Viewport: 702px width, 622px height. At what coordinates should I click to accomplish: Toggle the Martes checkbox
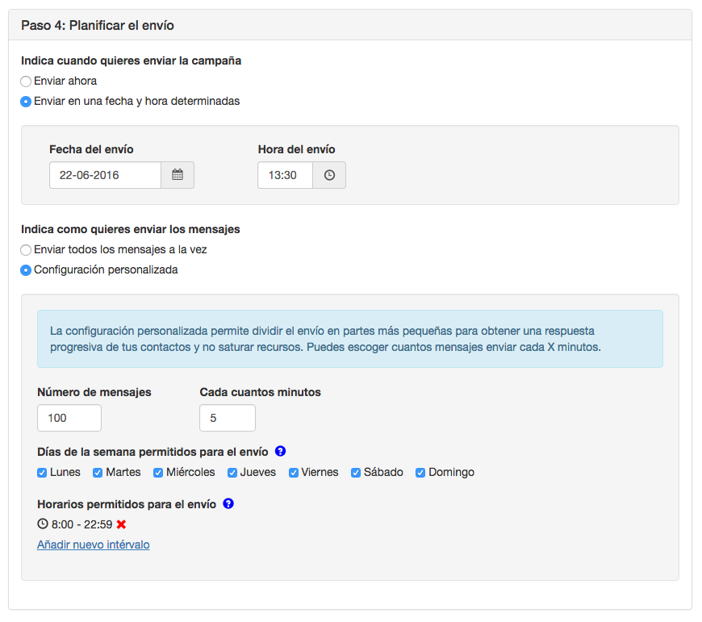pyautogui.click(x=98, y=473)
